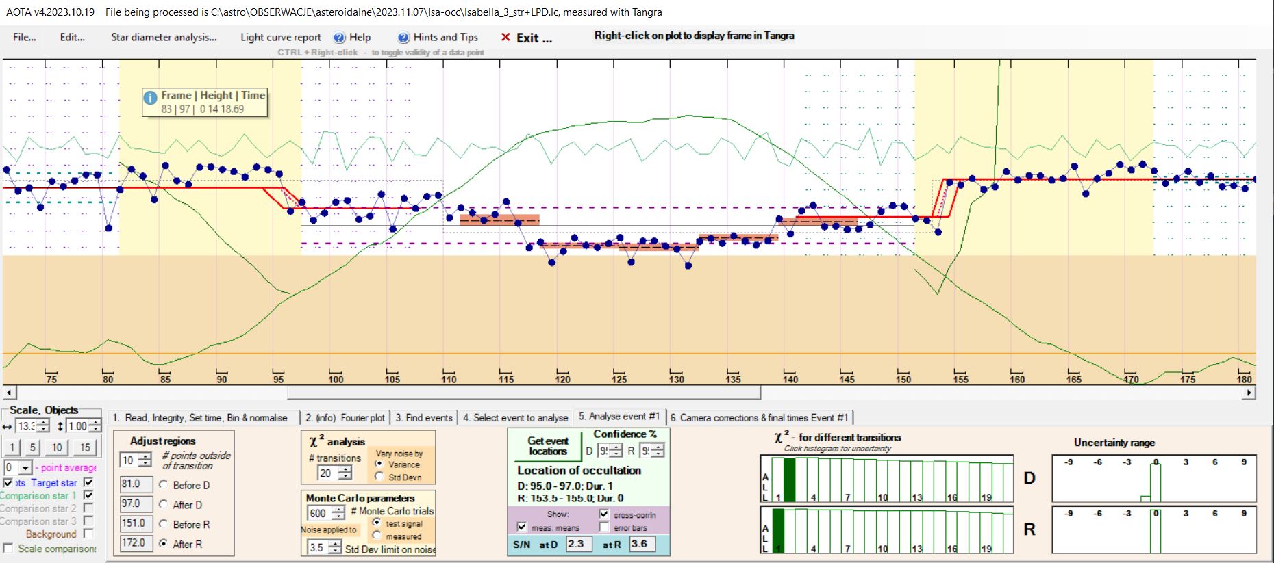This screenshot has height=563, width=1274.
Task: Select the After R radio button
Action: point(164,543)
